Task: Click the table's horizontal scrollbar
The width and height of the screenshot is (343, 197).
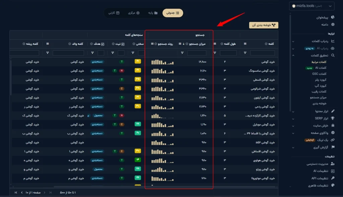Action: [164, 187]
